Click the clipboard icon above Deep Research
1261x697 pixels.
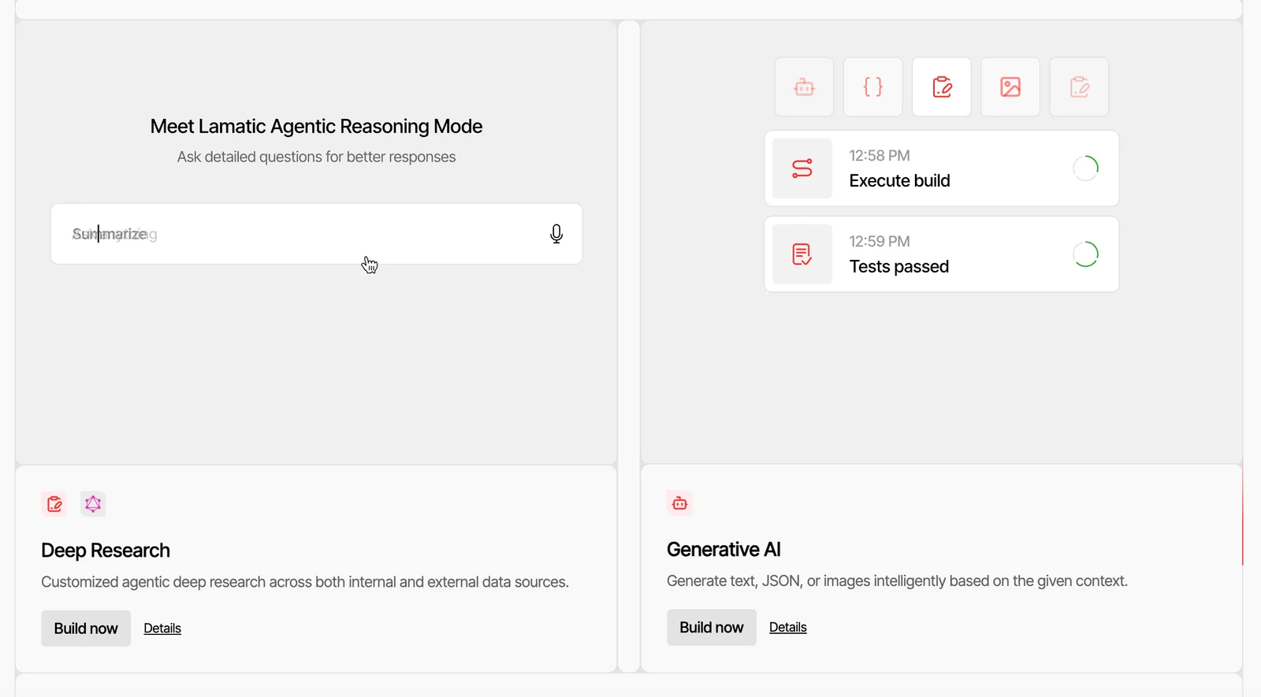pos(54,504)
